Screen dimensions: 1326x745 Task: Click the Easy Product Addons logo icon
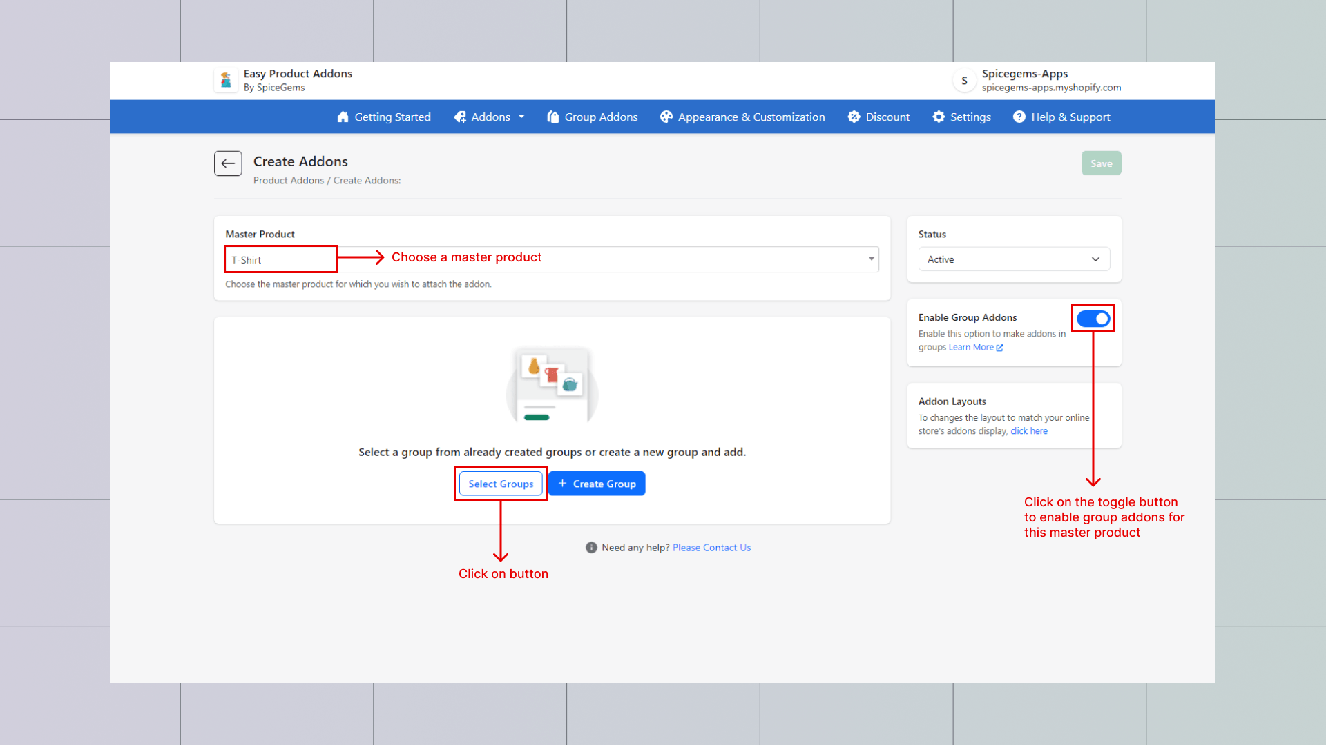click(226, 81)
